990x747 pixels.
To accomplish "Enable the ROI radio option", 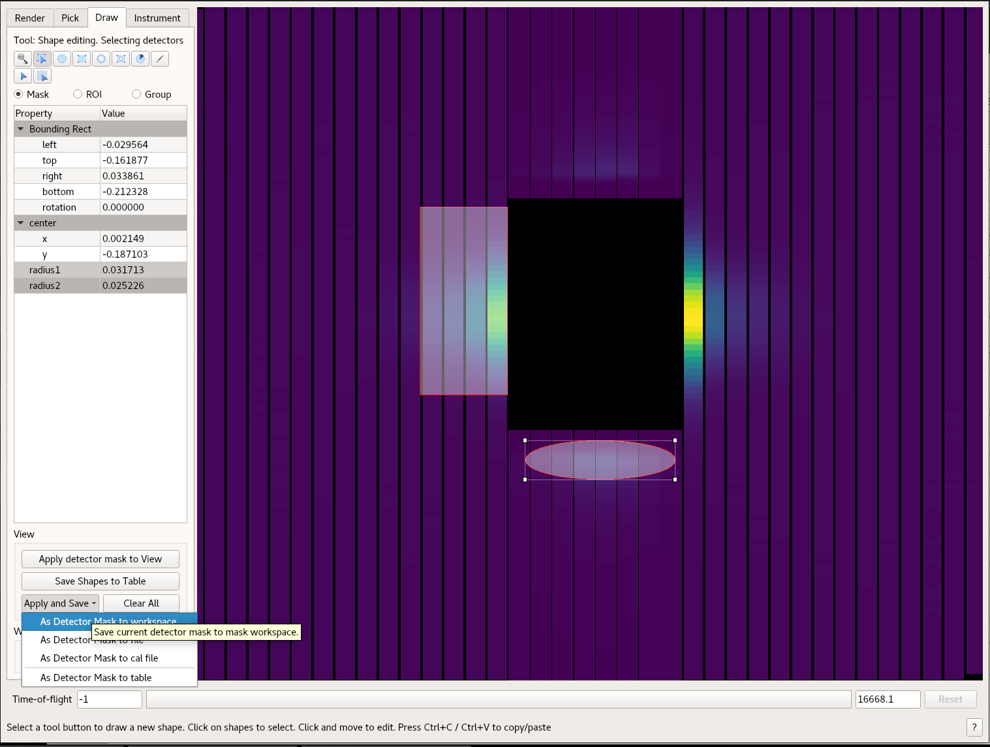I will pyautogui.click(x=78, y=94).
